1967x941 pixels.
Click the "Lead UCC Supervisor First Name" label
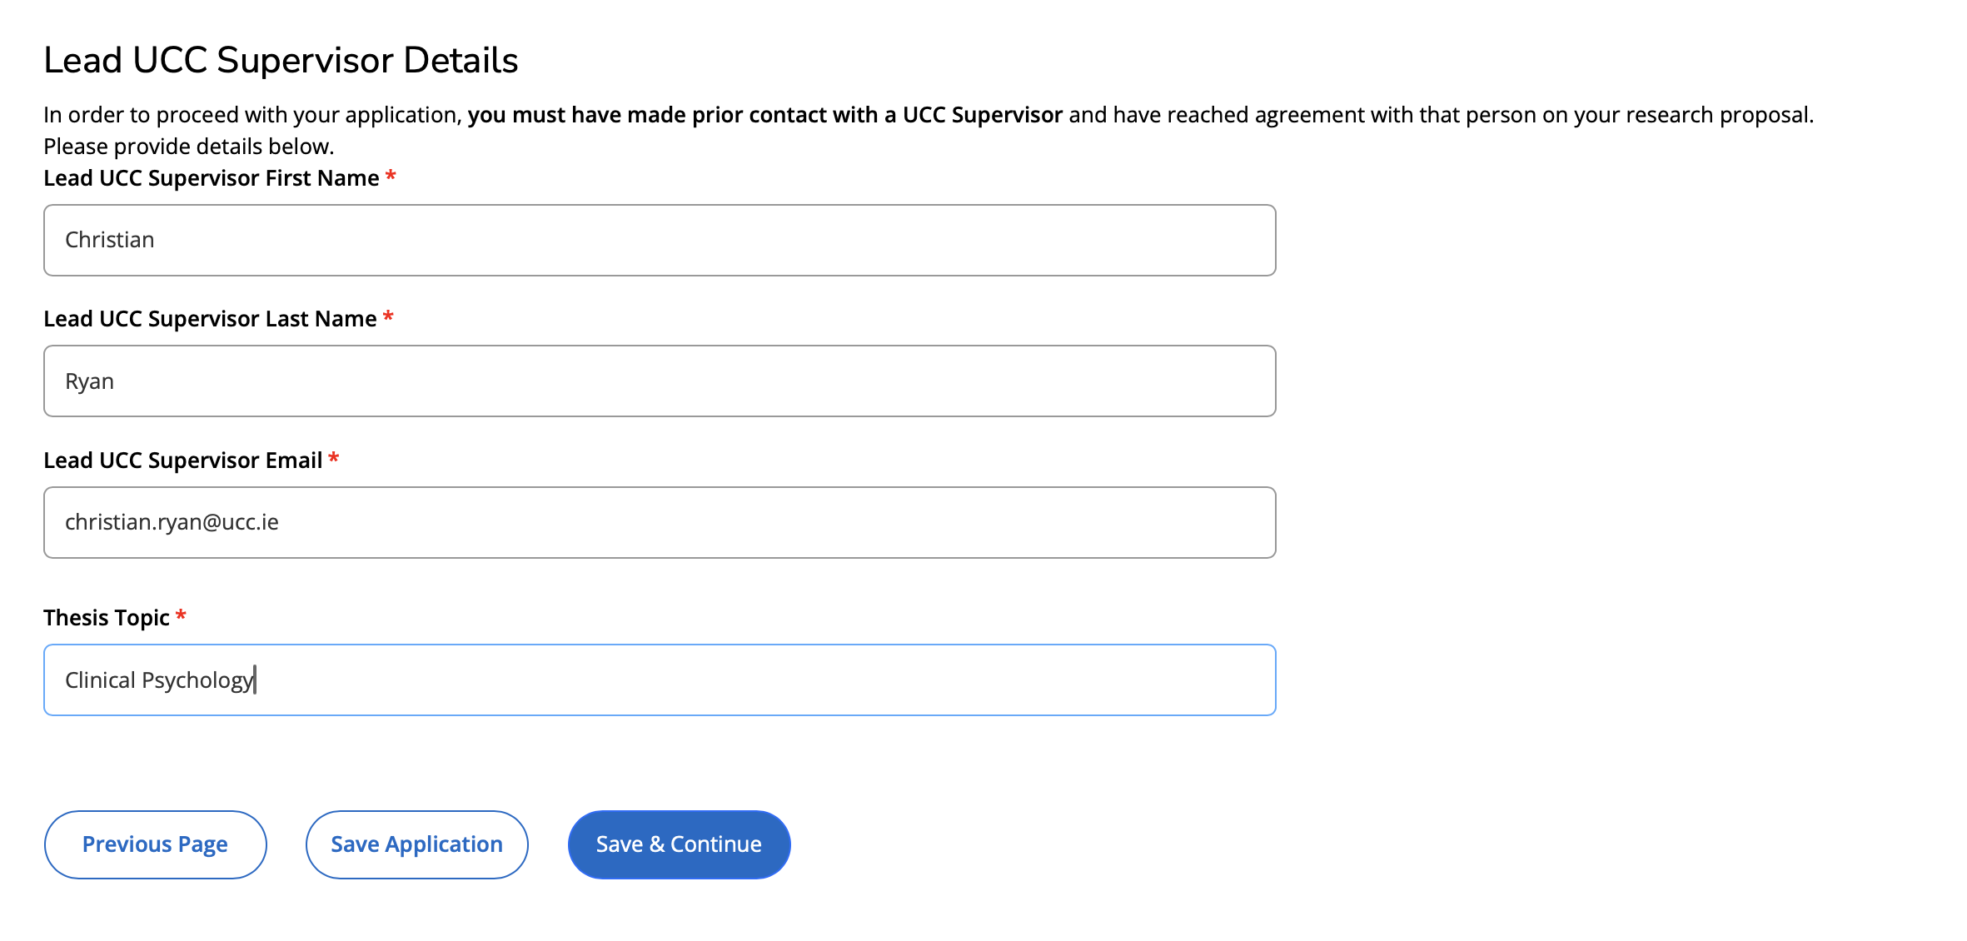tap(211, 178)
